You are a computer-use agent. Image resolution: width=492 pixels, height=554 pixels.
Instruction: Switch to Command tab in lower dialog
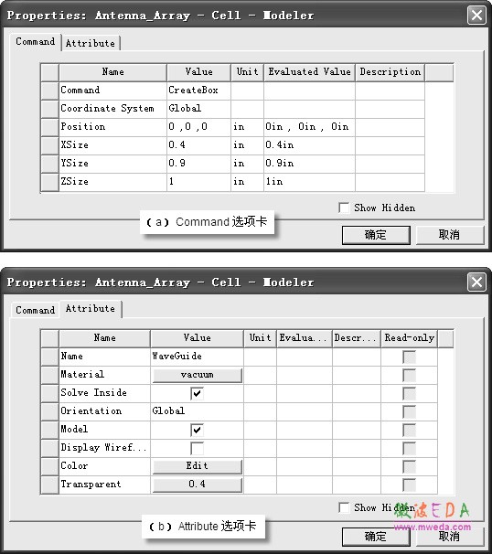click(x=35, y=310)
